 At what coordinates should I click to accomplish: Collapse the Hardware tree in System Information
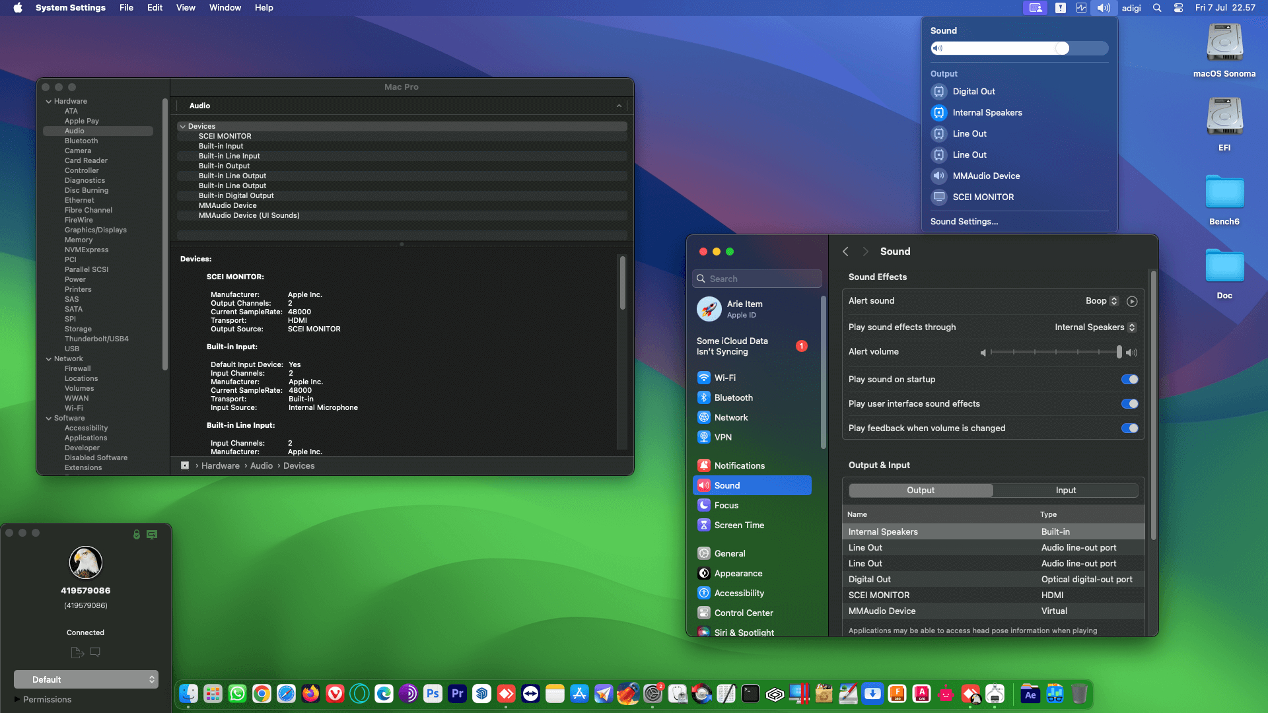(49, 102)
